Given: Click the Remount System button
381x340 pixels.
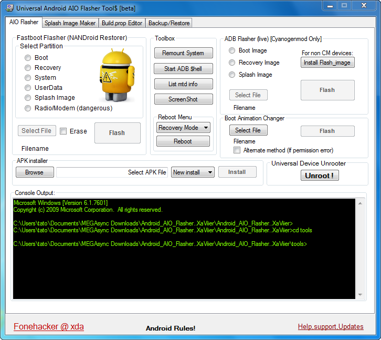Looking at the screenshot, I should coord(184,53).
